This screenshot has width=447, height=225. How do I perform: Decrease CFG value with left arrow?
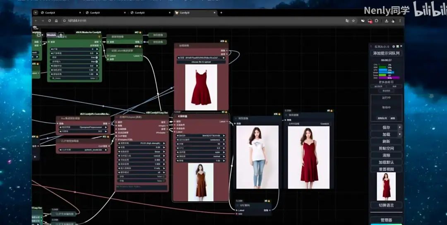(x=178, y=148)
